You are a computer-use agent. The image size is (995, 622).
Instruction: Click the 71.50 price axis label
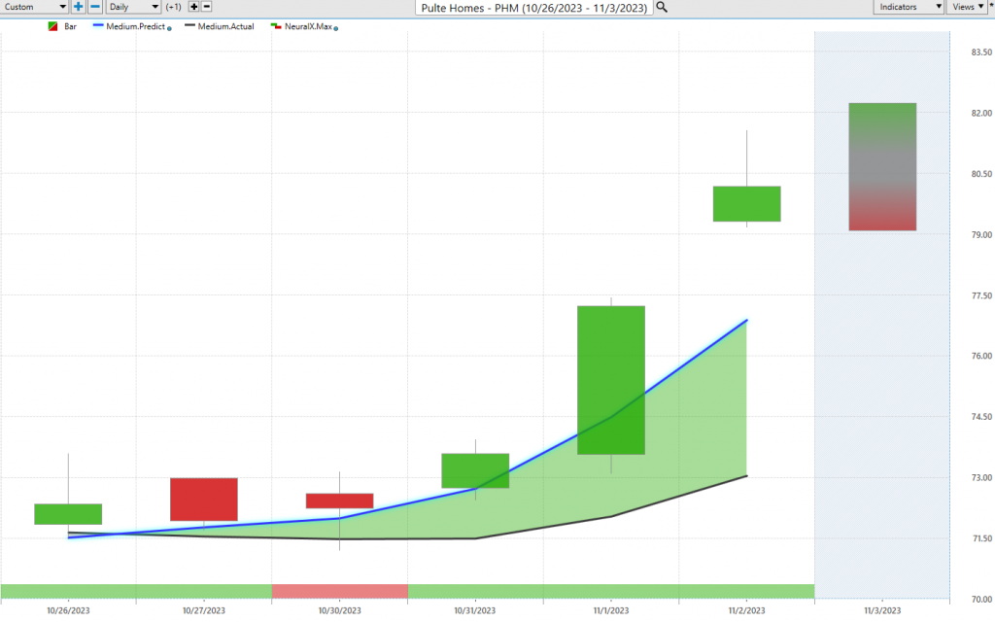981,538
